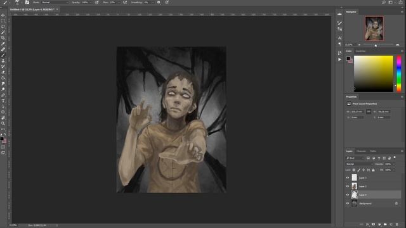
Task: Toggle lock transparent pixels
Action: click(x=354, y=170)
